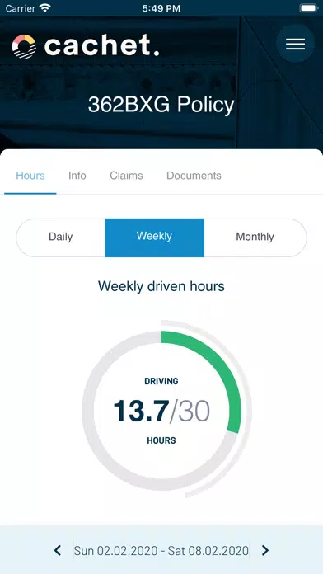Go to next week with right chevron
Image resolution: width=323 pixels, height=574 pixels.
(x=265, y=550)
